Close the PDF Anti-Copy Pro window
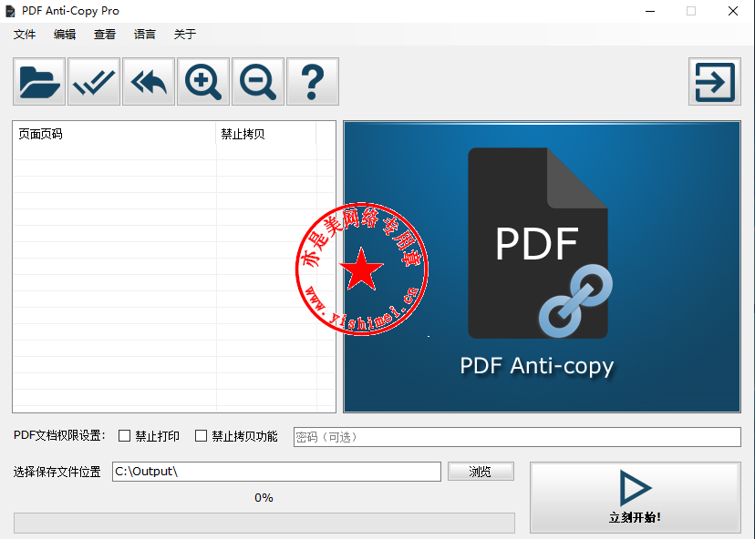The image size is (755, 539). click(733, 11)
